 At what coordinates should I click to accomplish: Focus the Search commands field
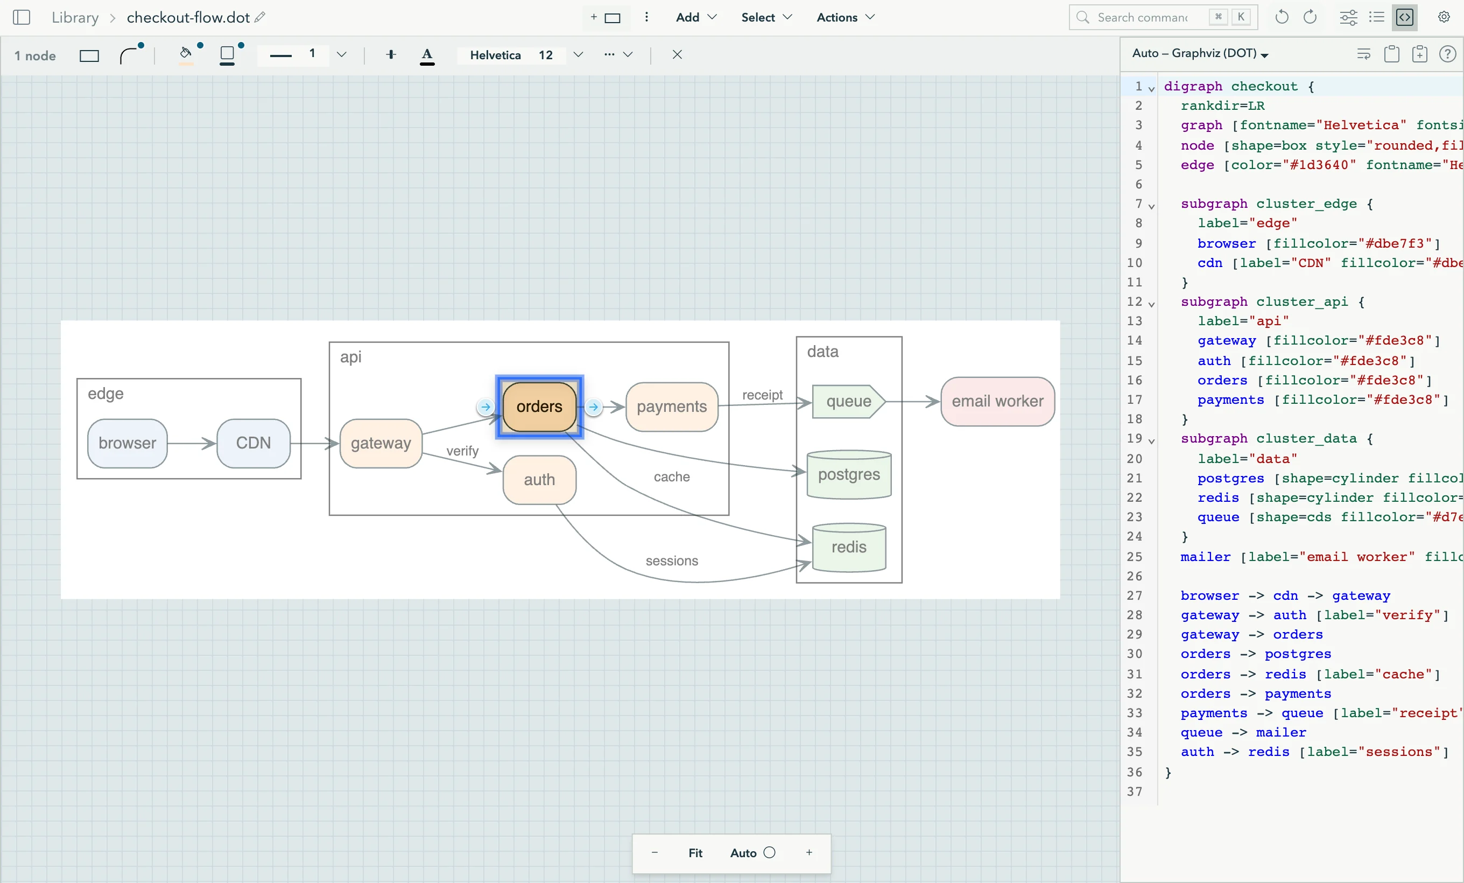pos(1163,17)
